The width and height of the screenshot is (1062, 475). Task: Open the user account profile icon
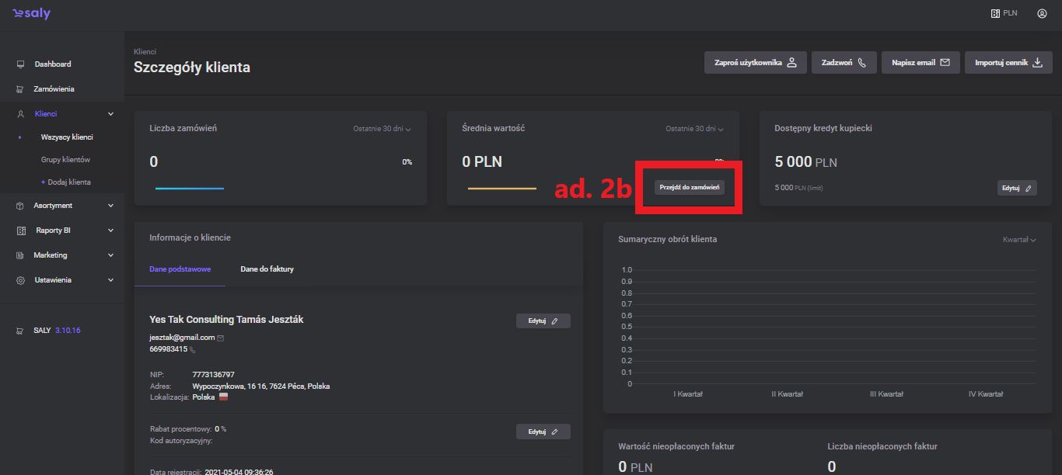tap(1042, 14)
